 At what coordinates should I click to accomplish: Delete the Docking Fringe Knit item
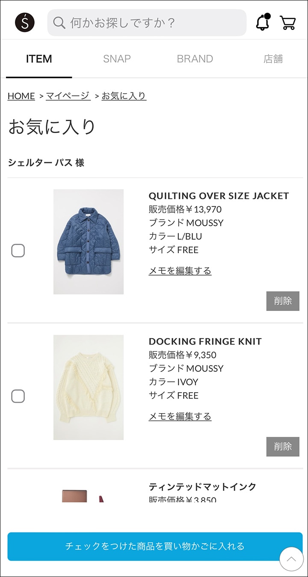[282, 447]
